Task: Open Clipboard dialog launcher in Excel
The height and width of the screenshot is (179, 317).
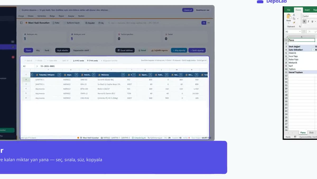Action: (x=300, y=26)
